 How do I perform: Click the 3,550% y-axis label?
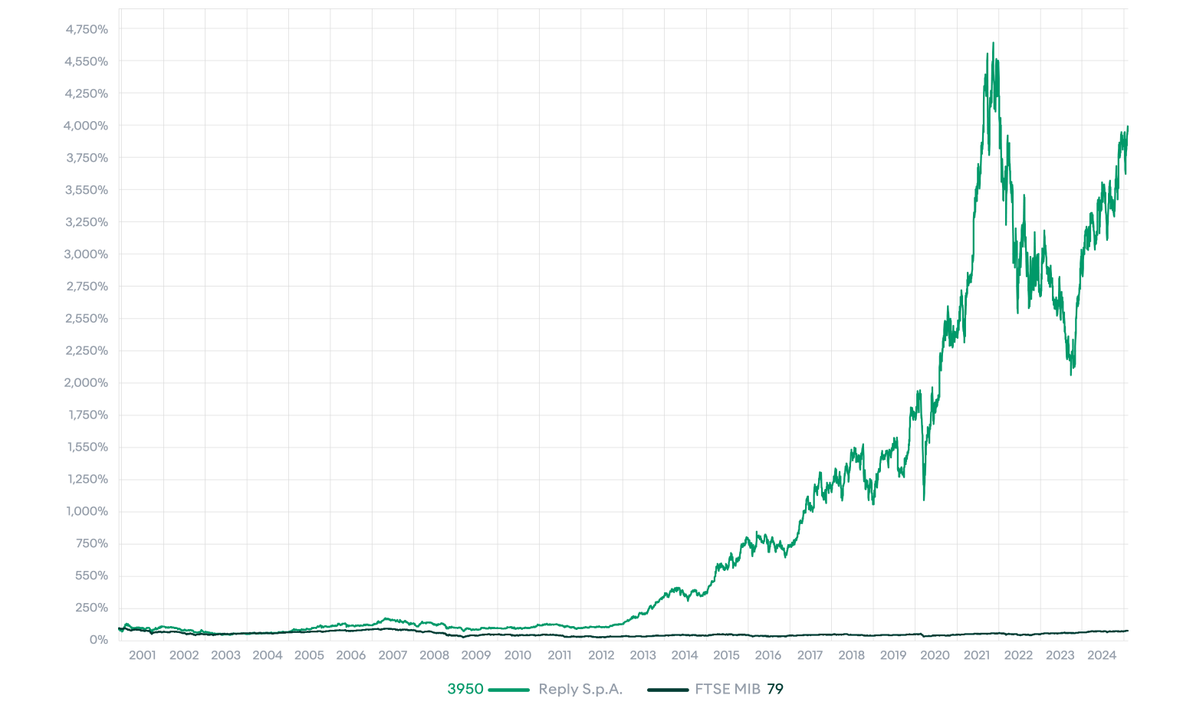pyautogui.click(x=87, y=190)
